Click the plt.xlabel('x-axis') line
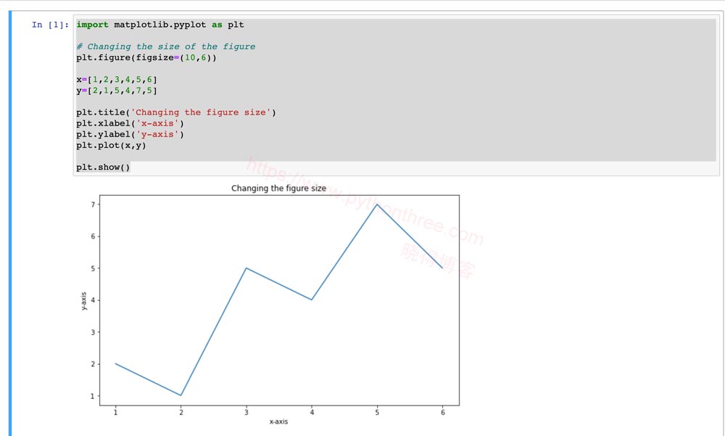 click(x=130, y=123)
